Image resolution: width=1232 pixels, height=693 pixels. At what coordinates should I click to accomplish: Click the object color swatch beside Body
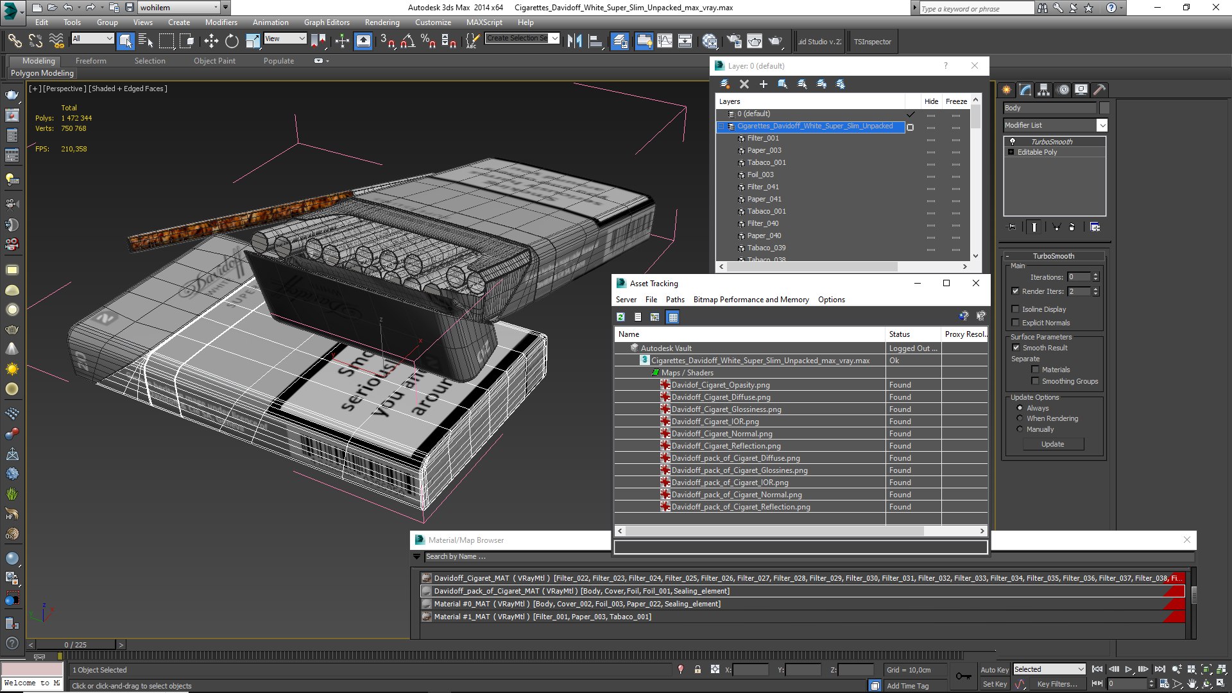(1104, 108)
